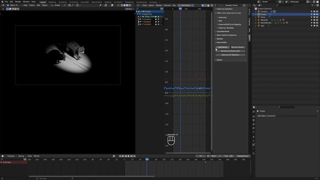Toggle auto keying record button

coord(114,156)
